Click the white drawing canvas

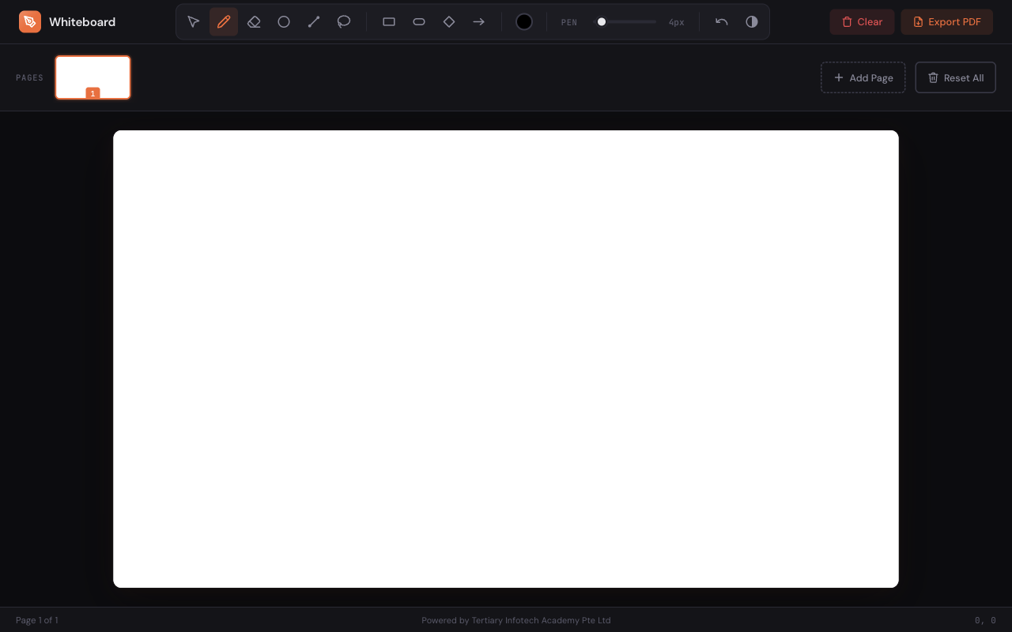coord(506,359)
